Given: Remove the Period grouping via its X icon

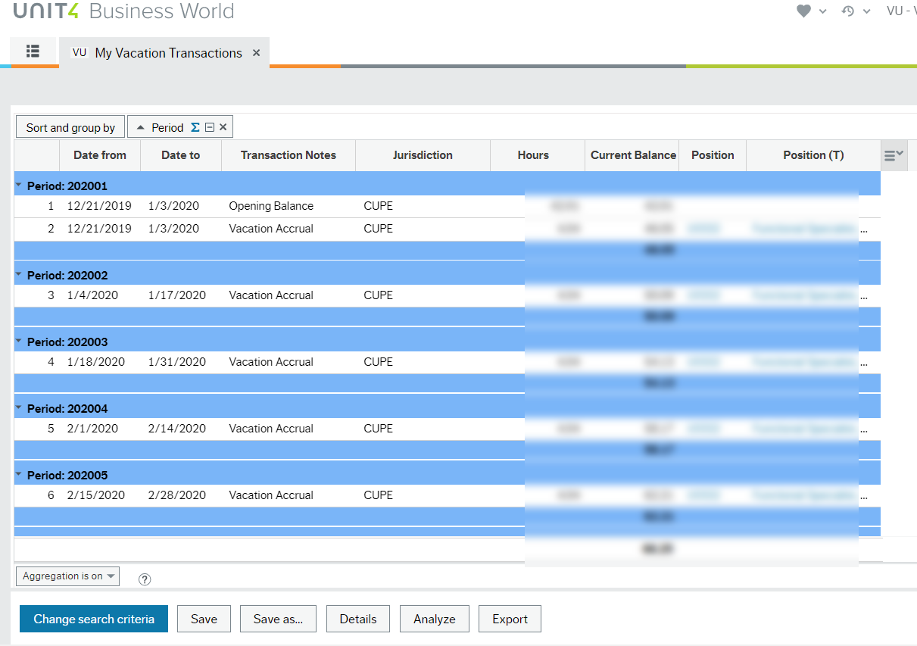Looking at the screenshot, I should click(223, 126).
